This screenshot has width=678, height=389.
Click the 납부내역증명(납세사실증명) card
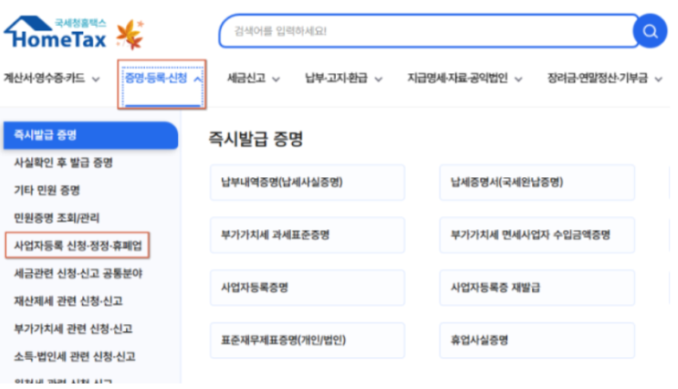(x=308, y=182)
